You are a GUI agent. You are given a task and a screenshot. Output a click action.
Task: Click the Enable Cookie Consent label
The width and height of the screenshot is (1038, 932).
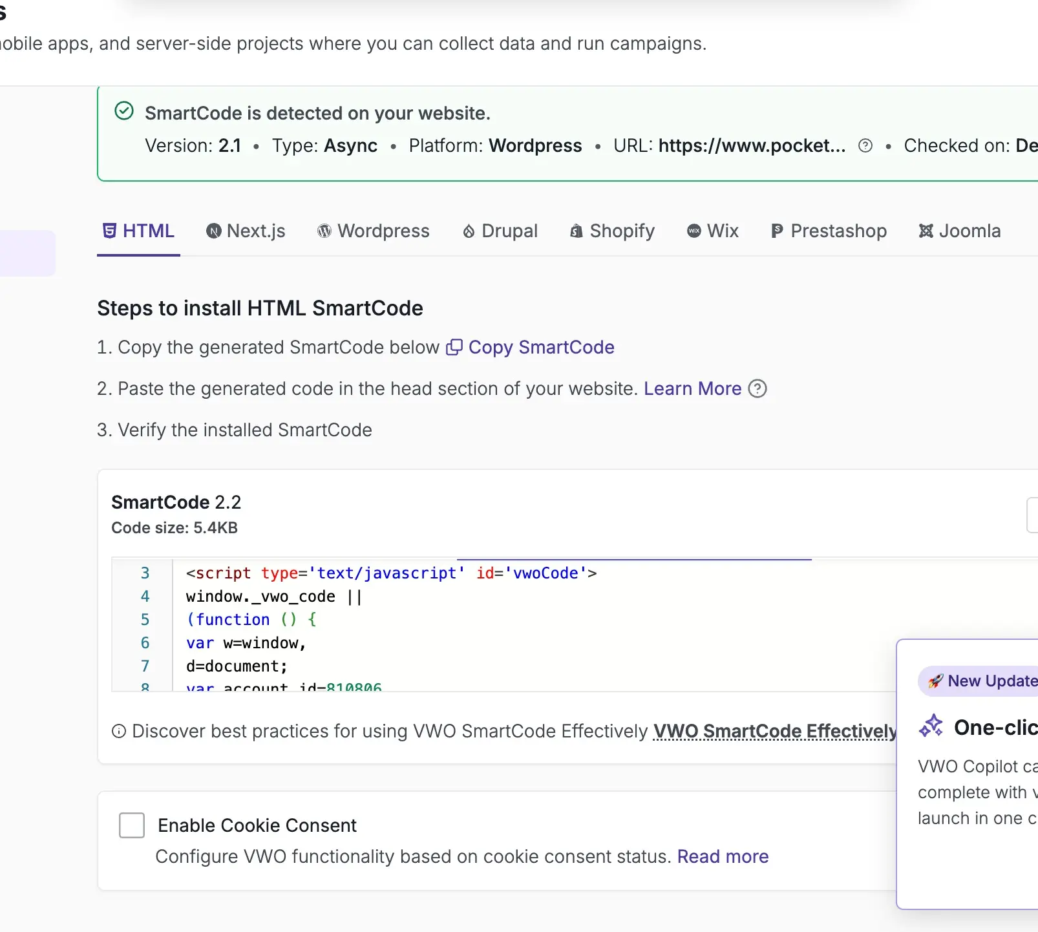257,825
